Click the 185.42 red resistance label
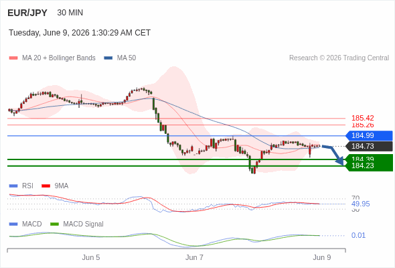This screenshot has width=395, height=268. click(x=362, y=118)
